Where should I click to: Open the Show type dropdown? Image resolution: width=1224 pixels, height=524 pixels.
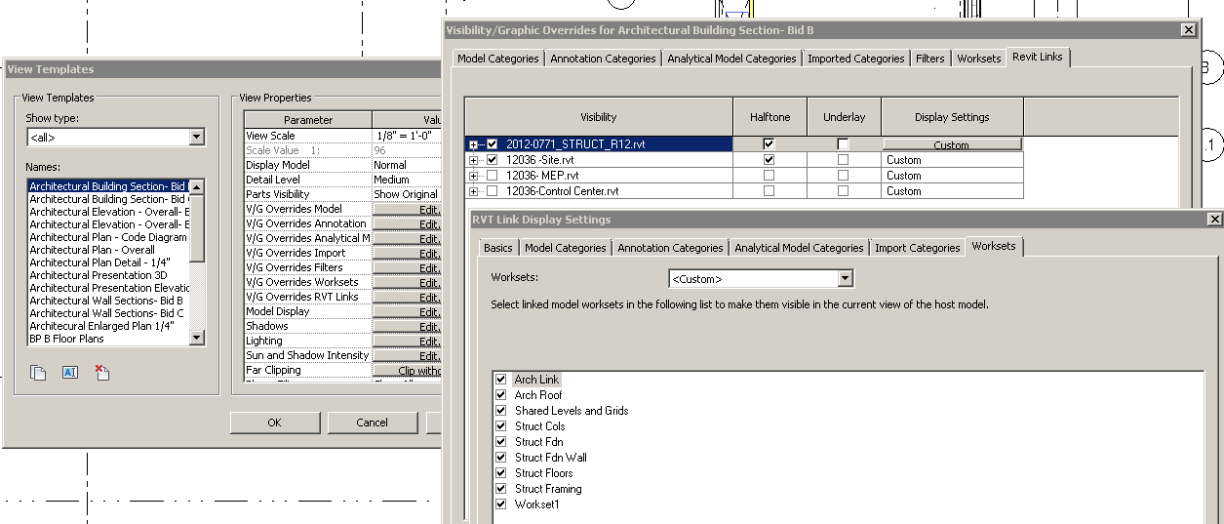click(x=197, y=138)
